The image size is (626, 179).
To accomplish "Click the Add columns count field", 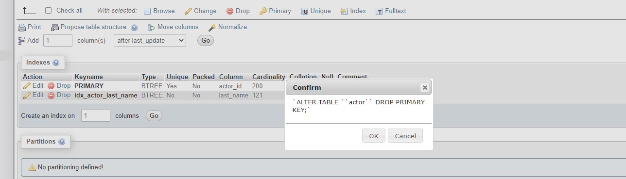I will (x=58, y=41).
